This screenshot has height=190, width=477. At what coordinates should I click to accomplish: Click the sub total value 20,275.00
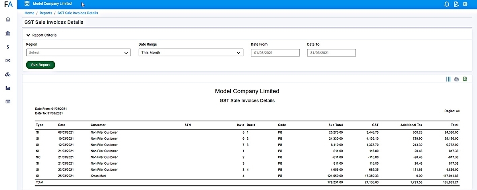click(x=336, y=132)
